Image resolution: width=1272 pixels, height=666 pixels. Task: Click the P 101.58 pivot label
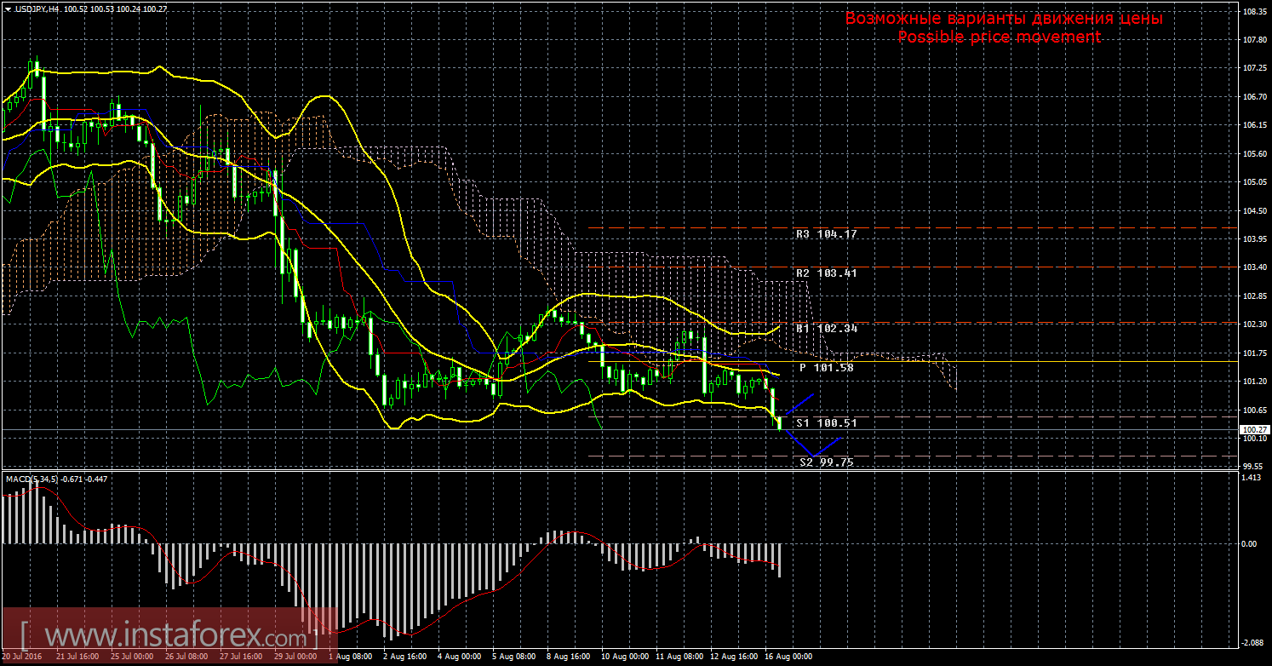tap(825, 368)
